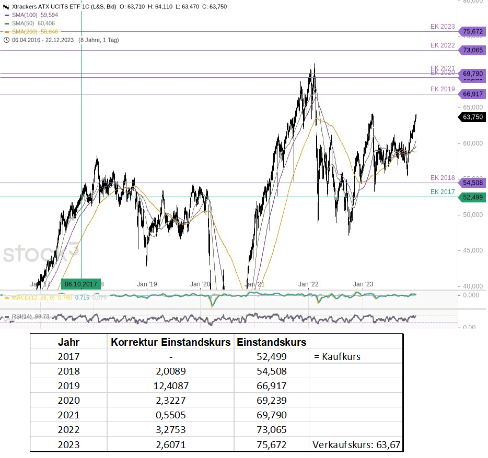Click the 75,672 price tag on axis

tap(472, 31)
